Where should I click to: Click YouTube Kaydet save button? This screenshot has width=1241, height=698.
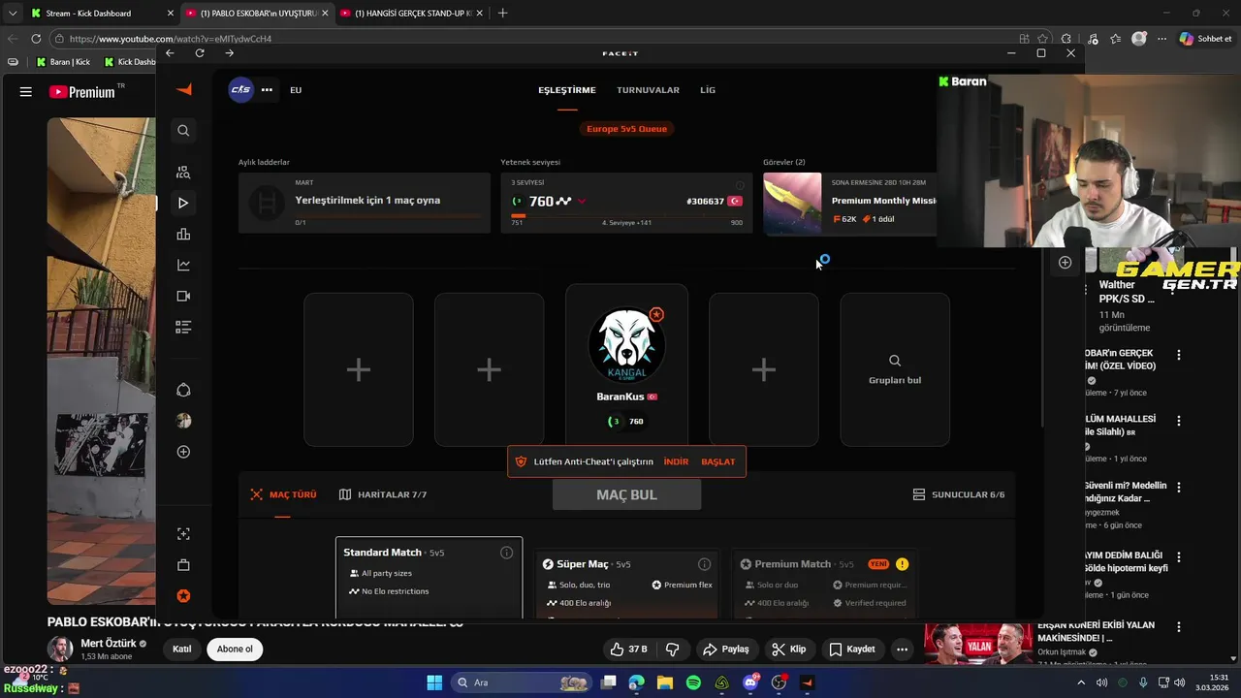pos(851,649)
